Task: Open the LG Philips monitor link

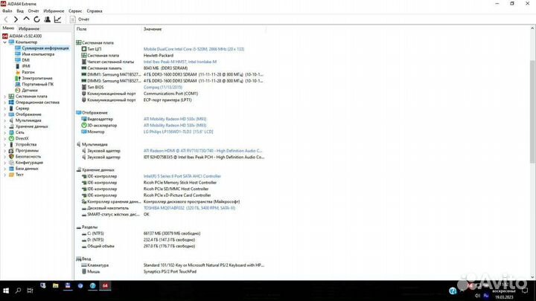Action: [178, 132]
